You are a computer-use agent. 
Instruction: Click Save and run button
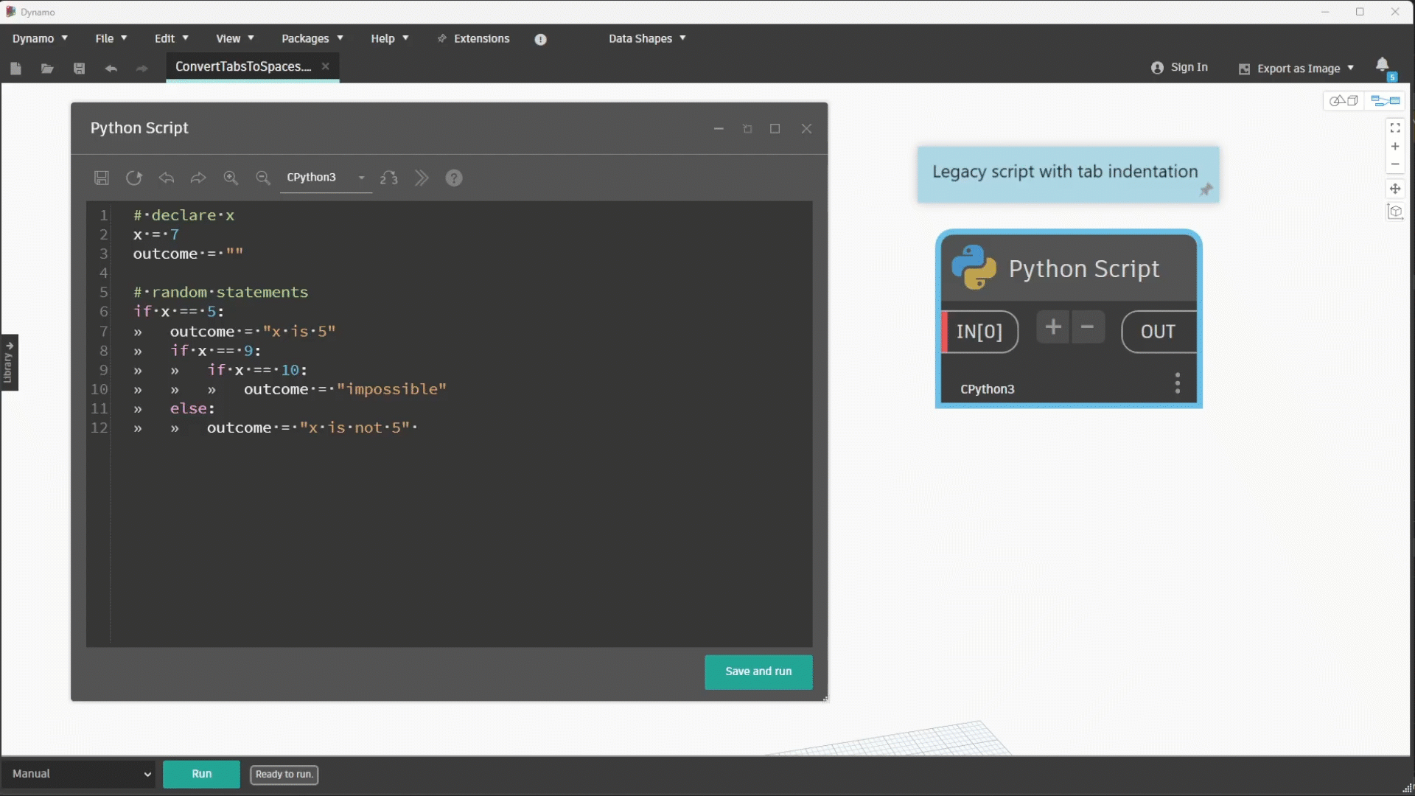(758, 671)
